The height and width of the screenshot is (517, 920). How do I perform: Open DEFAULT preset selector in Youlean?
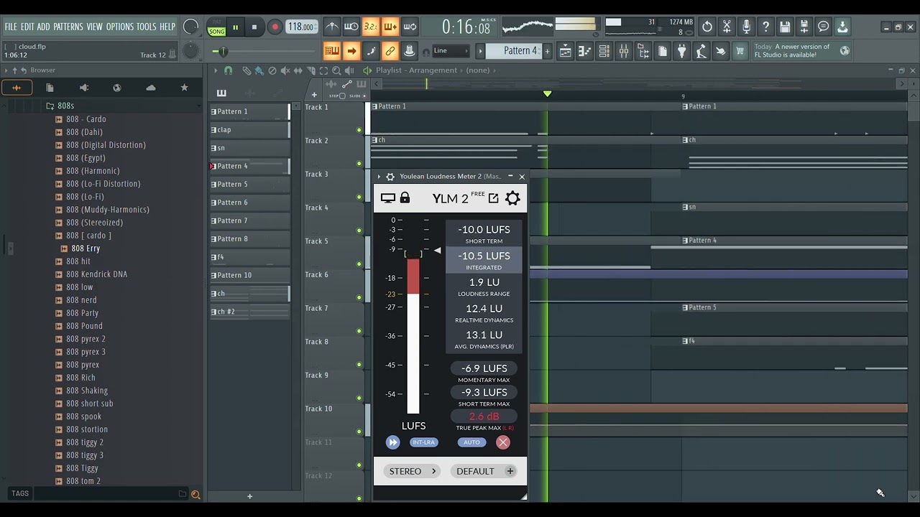pos(484,471)
